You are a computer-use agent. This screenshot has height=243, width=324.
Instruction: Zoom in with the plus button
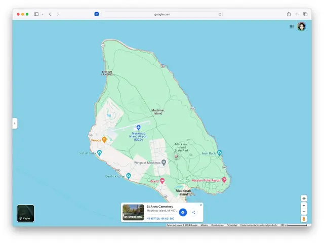304,206
